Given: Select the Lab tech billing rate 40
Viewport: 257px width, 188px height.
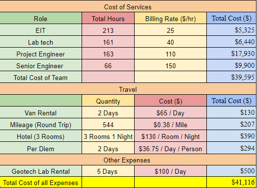Looking at the screenshot, I should coord(171,42).
